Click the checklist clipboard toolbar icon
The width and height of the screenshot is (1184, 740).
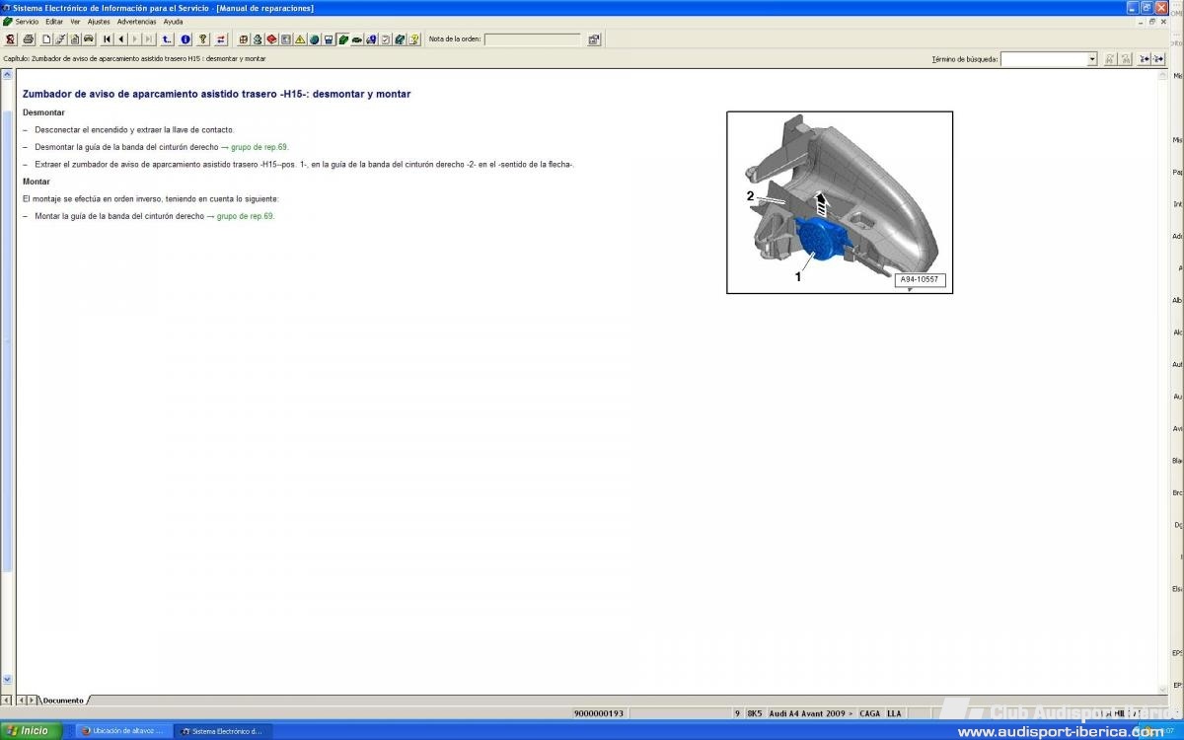(386, 39)
